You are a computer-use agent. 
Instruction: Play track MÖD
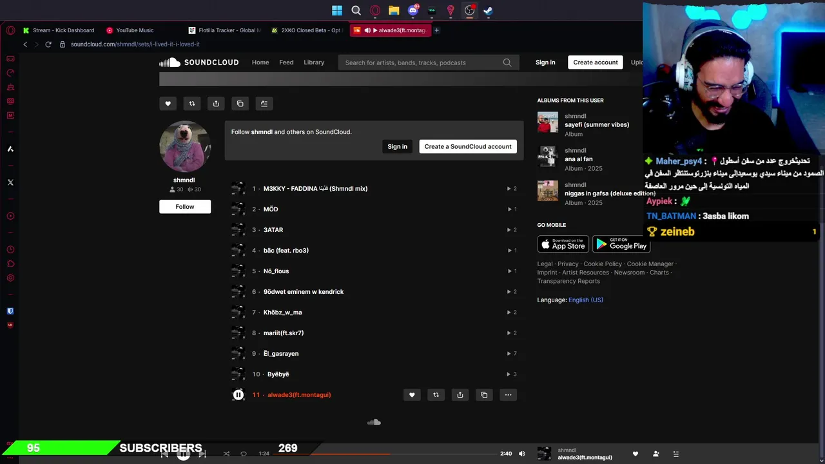point(271,209)
